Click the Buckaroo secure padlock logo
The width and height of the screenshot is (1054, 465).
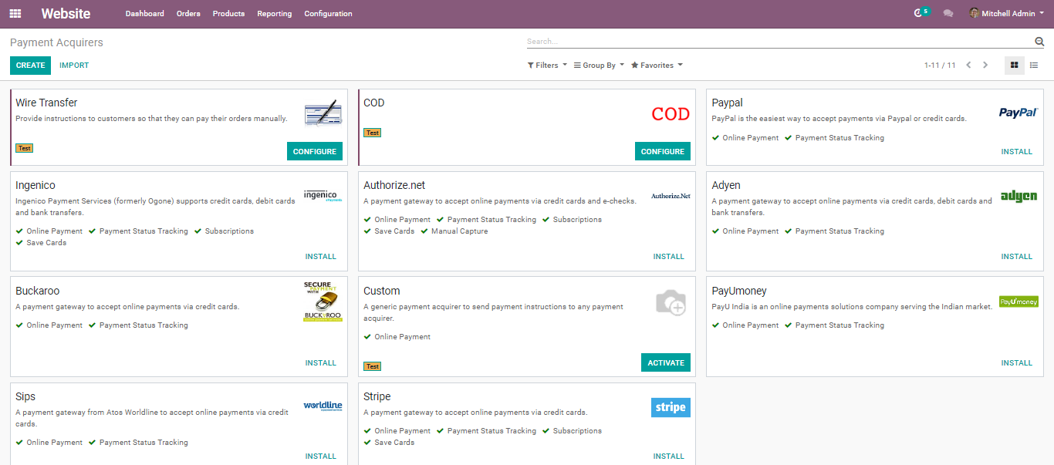tap(323, 302)
